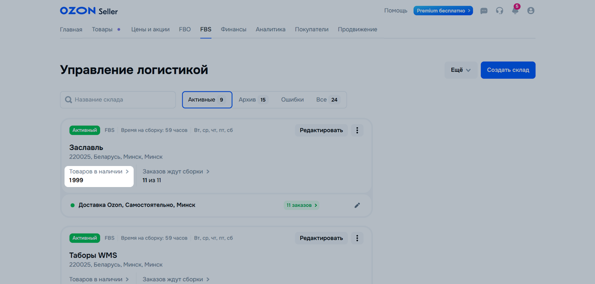Open the chat messages icon
The image size is (595, 284).
(484, 11)
